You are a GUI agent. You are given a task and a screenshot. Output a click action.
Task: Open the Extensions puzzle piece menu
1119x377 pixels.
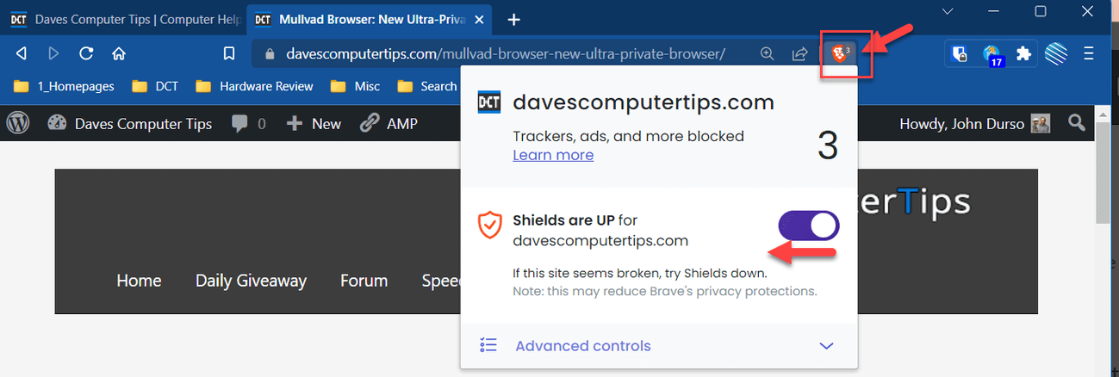point(1023,53)
